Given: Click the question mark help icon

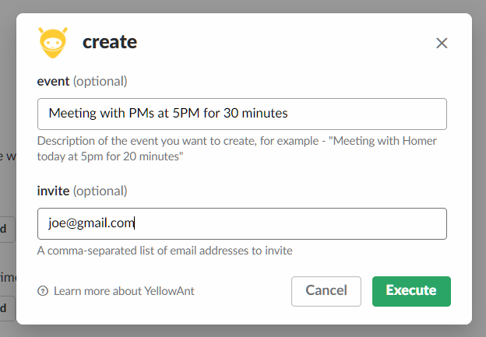Looking at the screenshot, I should coord(43,291).
